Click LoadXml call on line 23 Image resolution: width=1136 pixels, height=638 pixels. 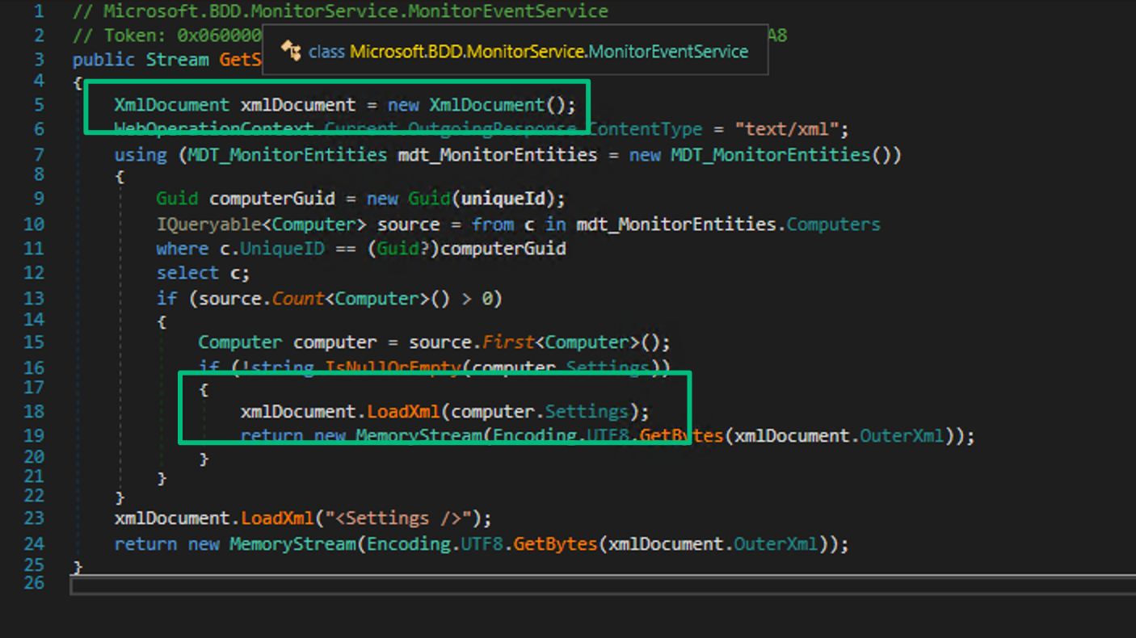pyautogui.click(x=277, y=518)
